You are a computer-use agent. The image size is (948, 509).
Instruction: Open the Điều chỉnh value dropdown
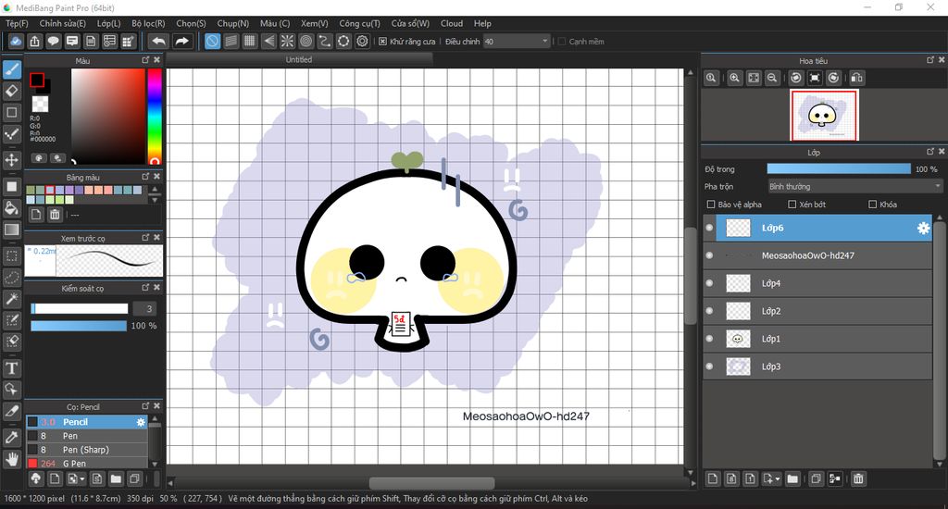(517, 41)
